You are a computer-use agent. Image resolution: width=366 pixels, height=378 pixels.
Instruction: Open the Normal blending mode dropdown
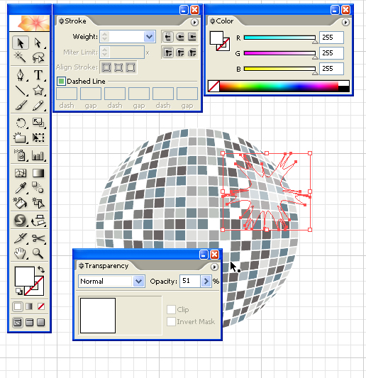(x=138, y=281)
